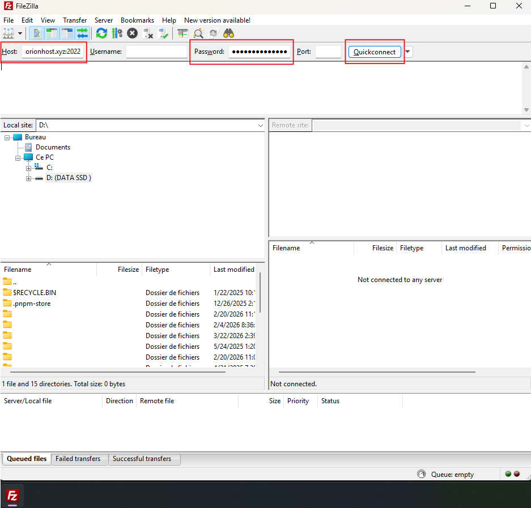Cancel the current operation icon
The width and height of the screenshot is (531, 508).
tap(133, 33)
